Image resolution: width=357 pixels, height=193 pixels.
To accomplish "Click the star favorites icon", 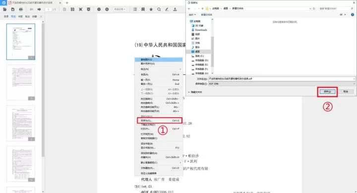I will pyautogui.click(x=151, y=9).
